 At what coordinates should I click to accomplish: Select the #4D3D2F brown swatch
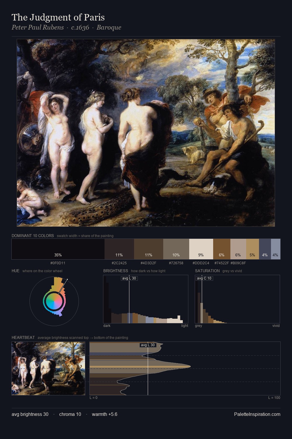pos(149,249)
